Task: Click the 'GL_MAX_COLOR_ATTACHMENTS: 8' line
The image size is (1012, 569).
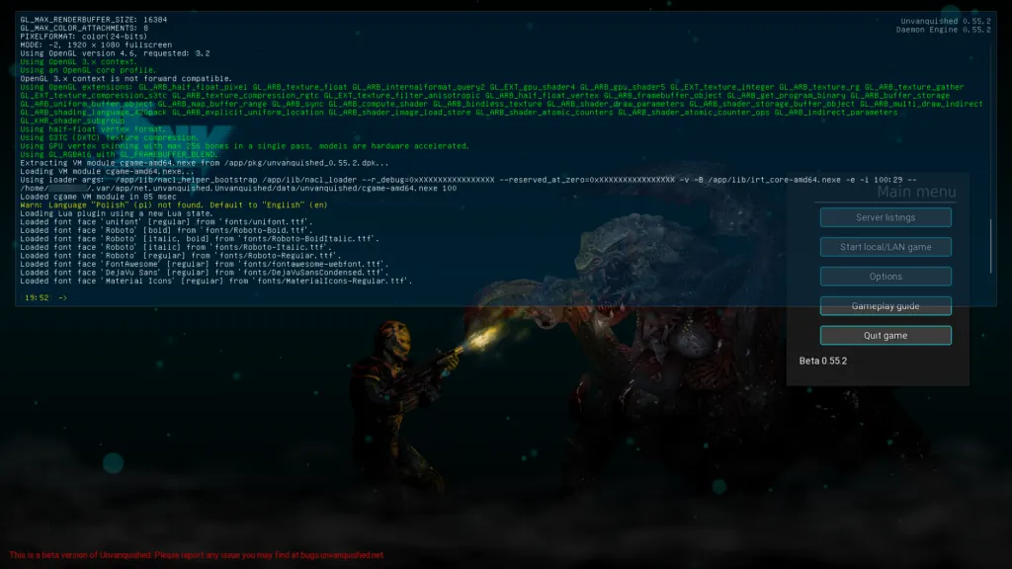Action: (x=84, y=29)
